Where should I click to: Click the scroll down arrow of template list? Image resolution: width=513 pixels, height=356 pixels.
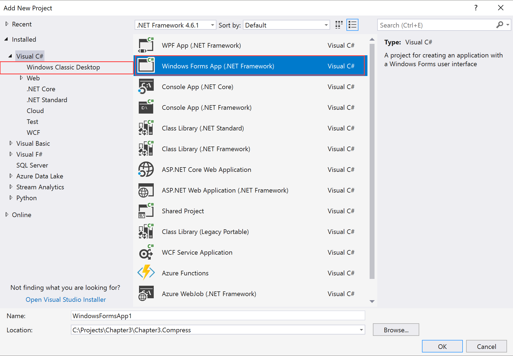[372, 301]
